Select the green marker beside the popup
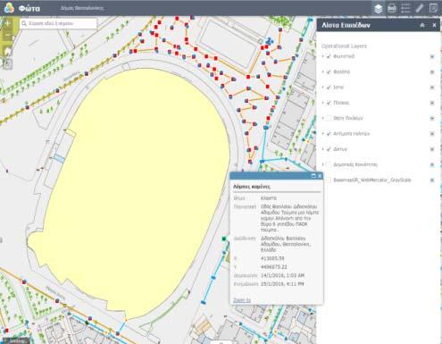Screen dimensions: 442x344 224,239
